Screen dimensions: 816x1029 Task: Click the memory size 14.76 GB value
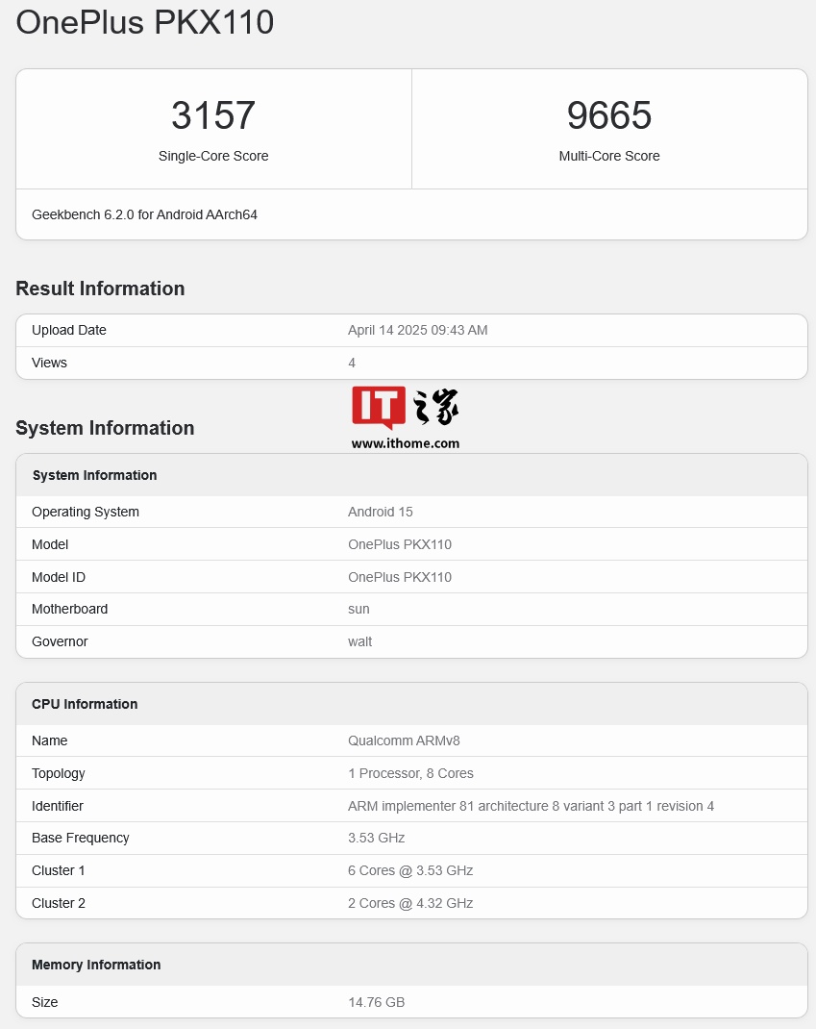pyautogui.click(x=376, y=1002)
